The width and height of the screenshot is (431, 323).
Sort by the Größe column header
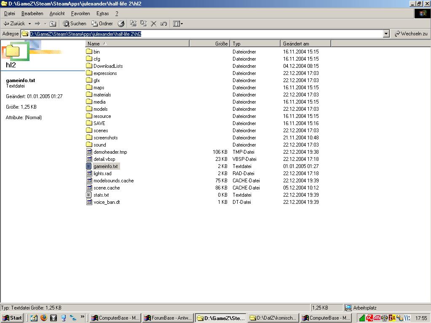209,44
